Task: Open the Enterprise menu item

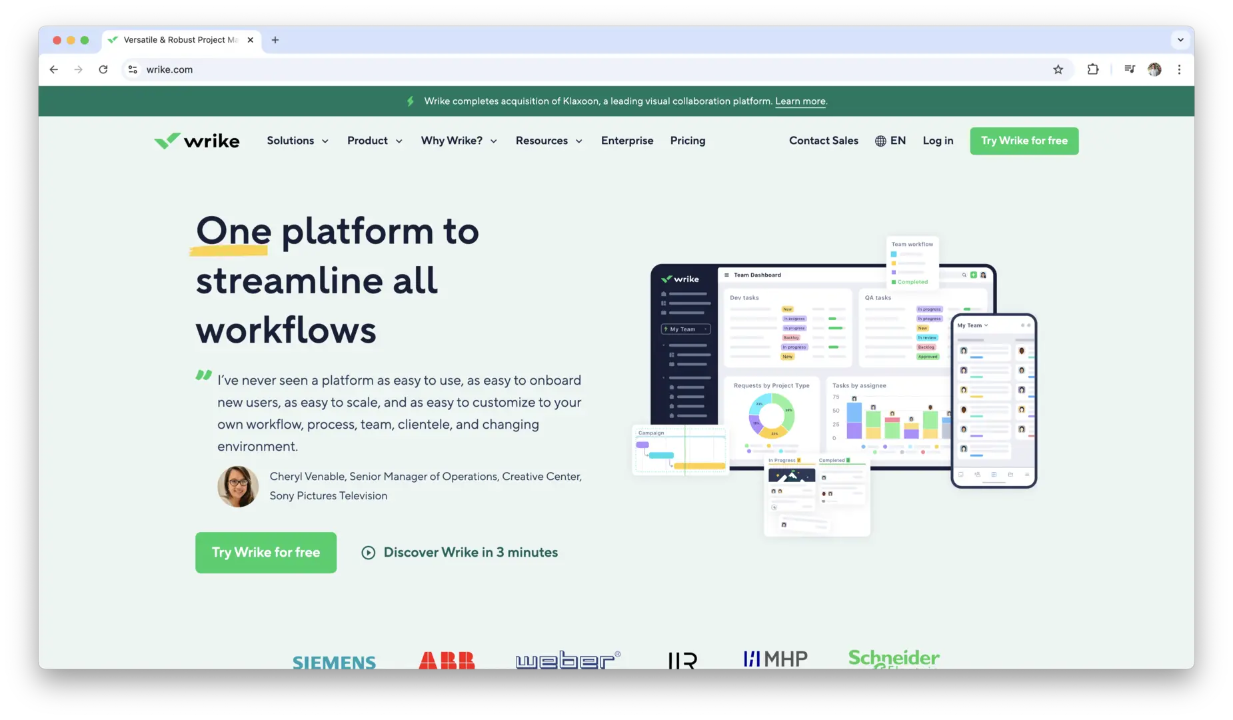Action: 626,141
